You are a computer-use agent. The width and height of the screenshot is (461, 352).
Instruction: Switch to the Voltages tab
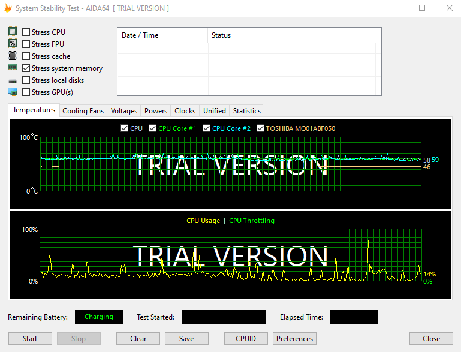point(123,111)
